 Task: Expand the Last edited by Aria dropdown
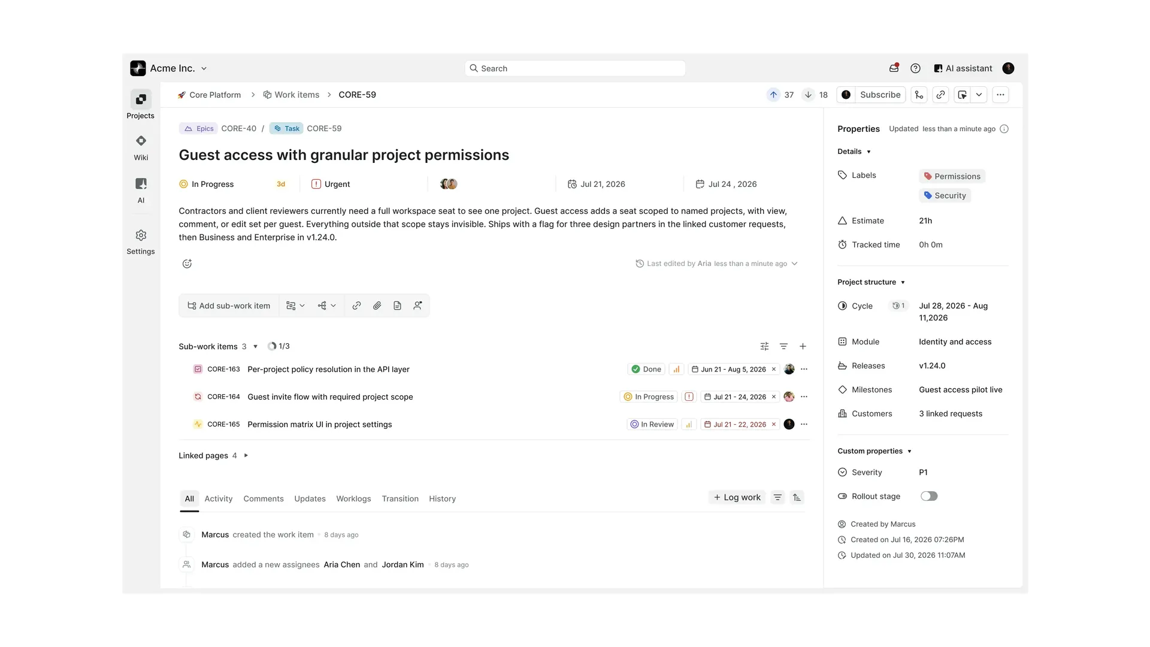[x=794, y=264]
